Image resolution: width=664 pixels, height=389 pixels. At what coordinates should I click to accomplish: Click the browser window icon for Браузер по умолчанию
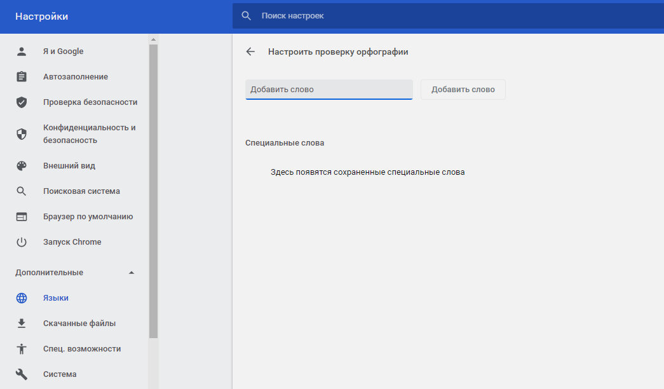click(22, 217)
